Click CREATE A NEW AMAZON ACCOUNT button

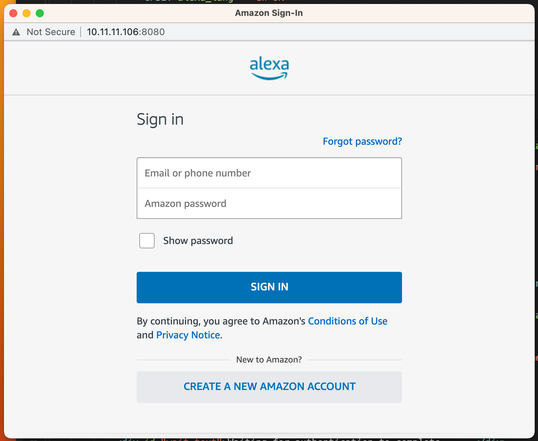click(269, 387)
